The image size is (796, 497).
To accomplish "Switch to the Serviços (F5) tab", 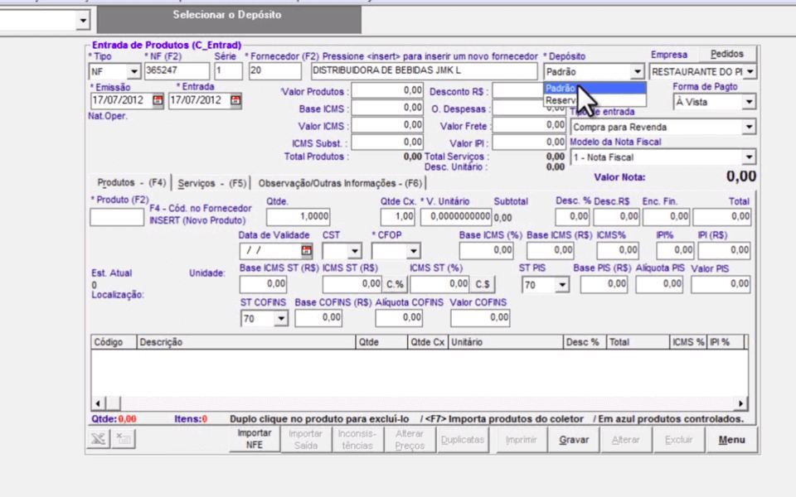I will point(211,183).
